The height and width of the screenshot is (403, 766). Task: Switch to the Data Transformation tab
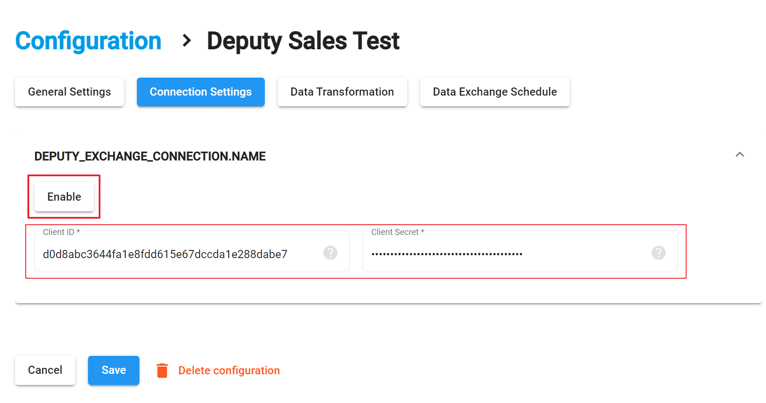click(342, 92)
